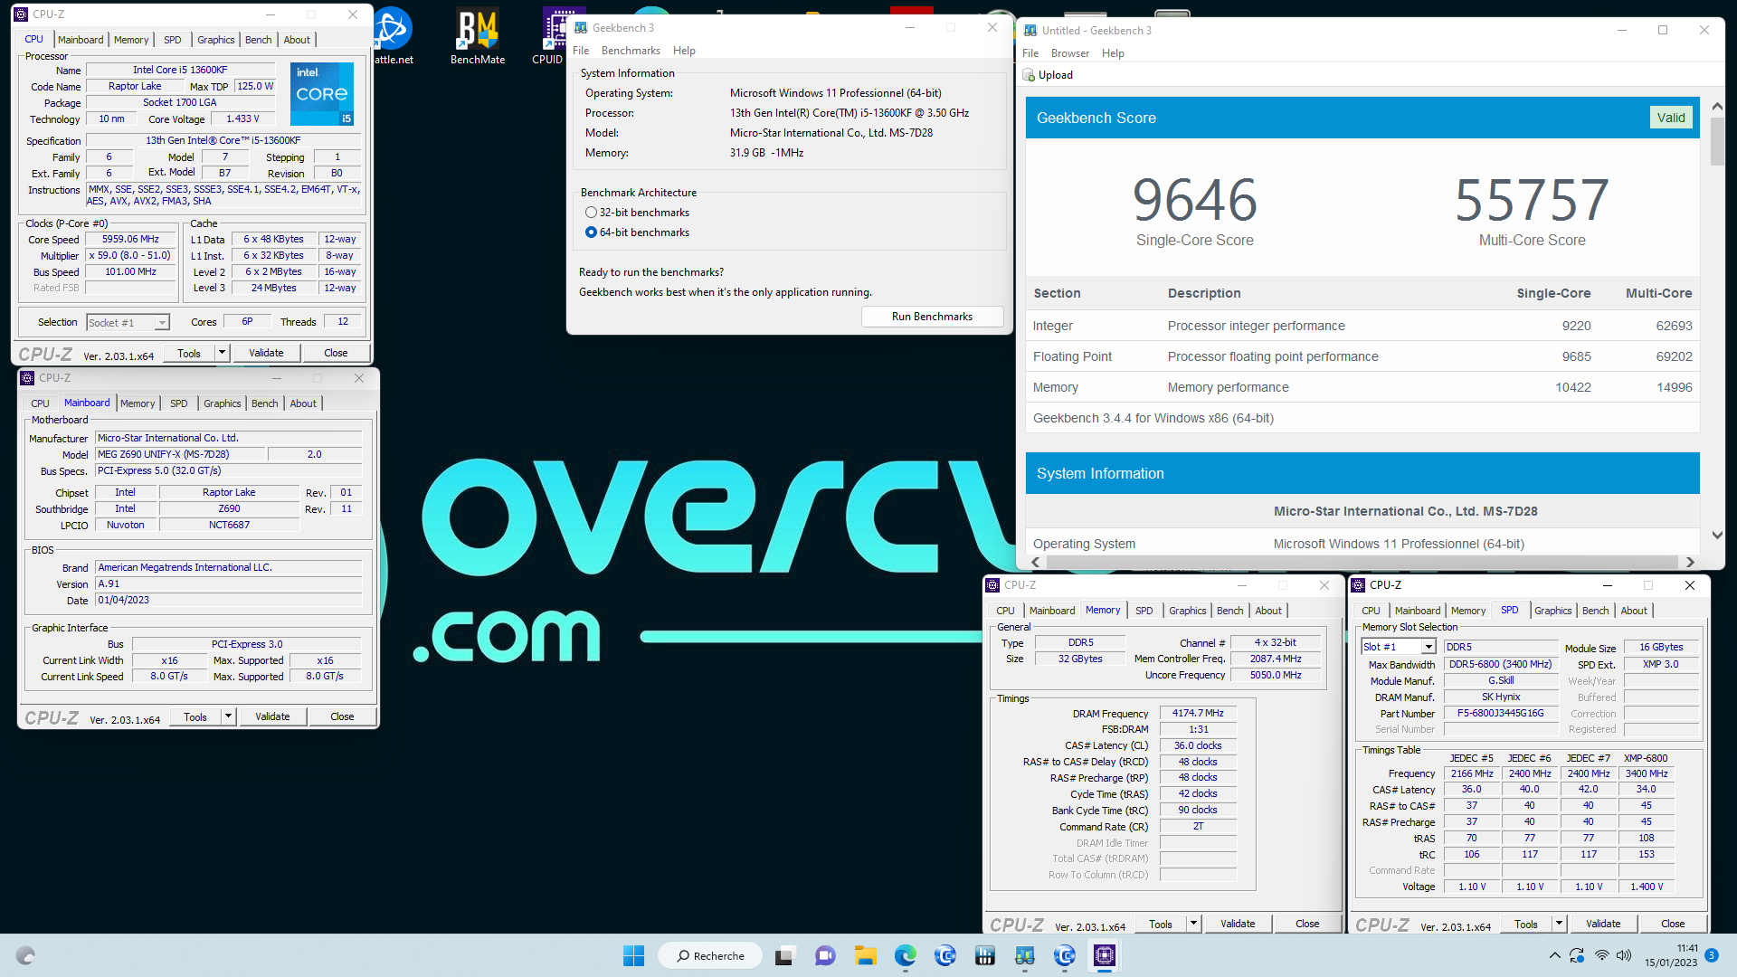Viewport: 1737px width, 977px height.
Task: Open the CPU tab in the CPU-Z SPD window
Action: [1371, 611]
